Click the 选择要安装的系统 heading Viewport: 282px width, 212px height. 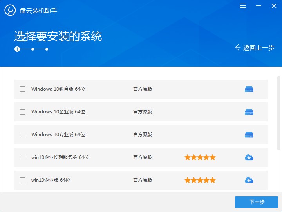(x=58, y=36)
